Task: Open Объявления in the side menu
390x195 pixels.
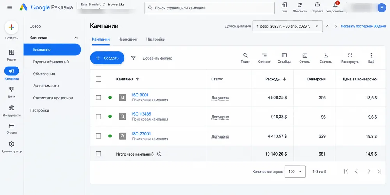Action: click(44, 74)
